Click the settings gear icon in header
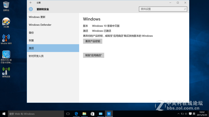The width and height of the screenshot is (209, 117). coord(31,9)
